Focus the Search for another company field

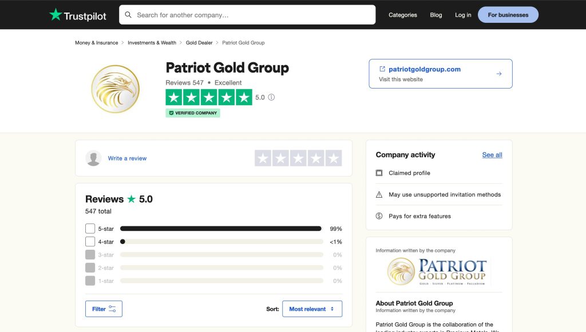pyautogui.click(x=252, y=15)
